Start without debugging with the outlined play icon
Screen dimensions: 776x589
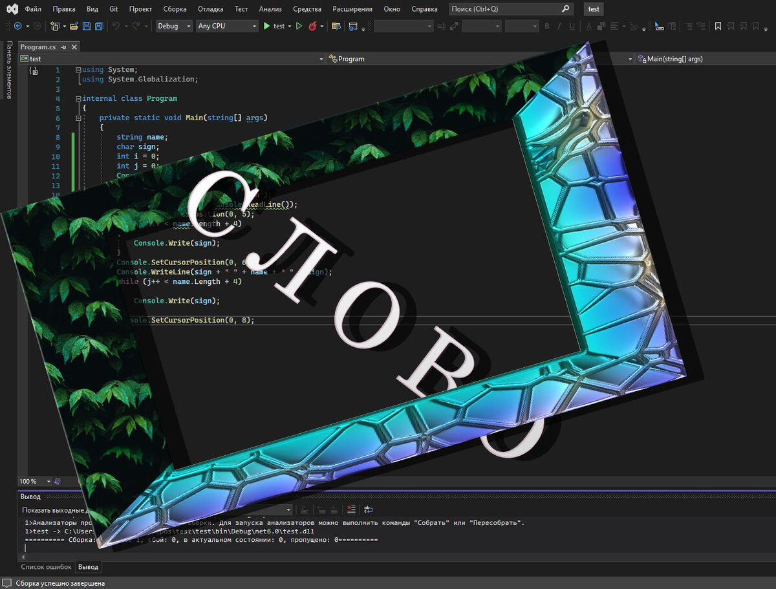pos(299,26)
